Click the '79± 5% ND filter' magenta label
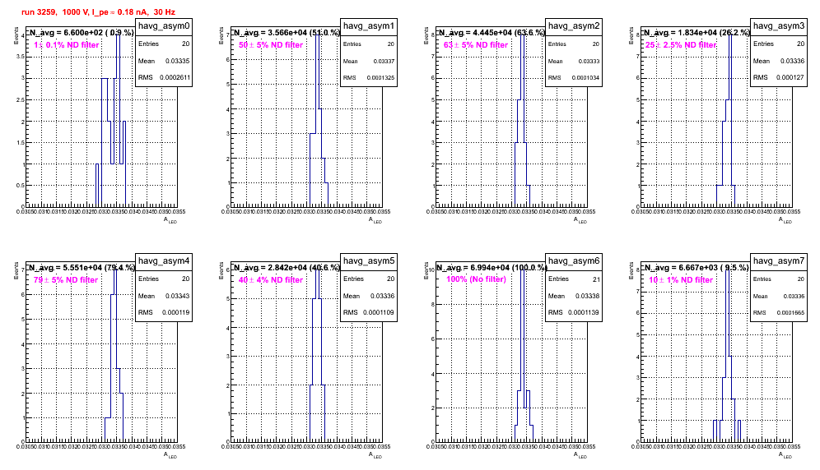 [66, 280]
